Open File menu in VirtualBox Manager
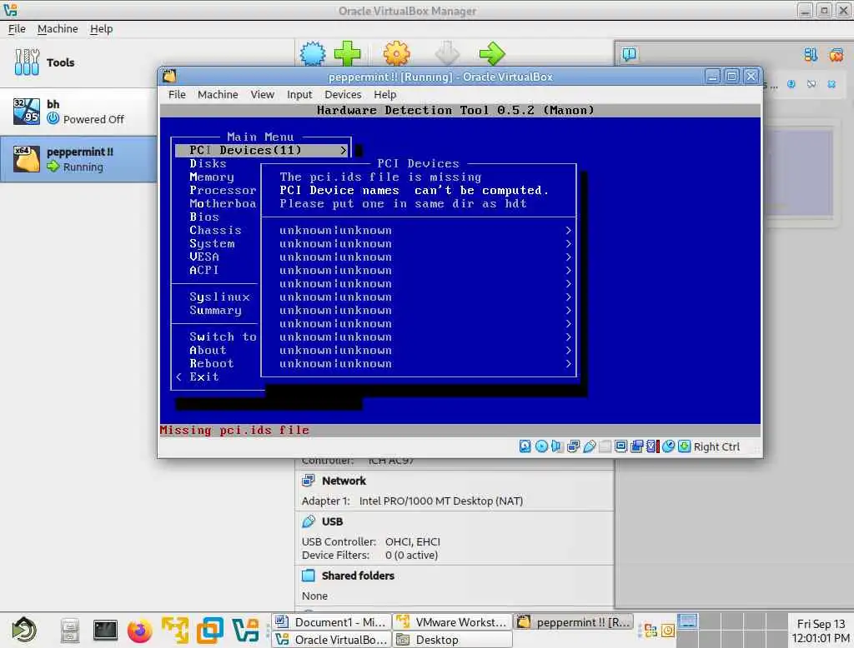This screenshot has width=854, height=648. pos(17,29)
